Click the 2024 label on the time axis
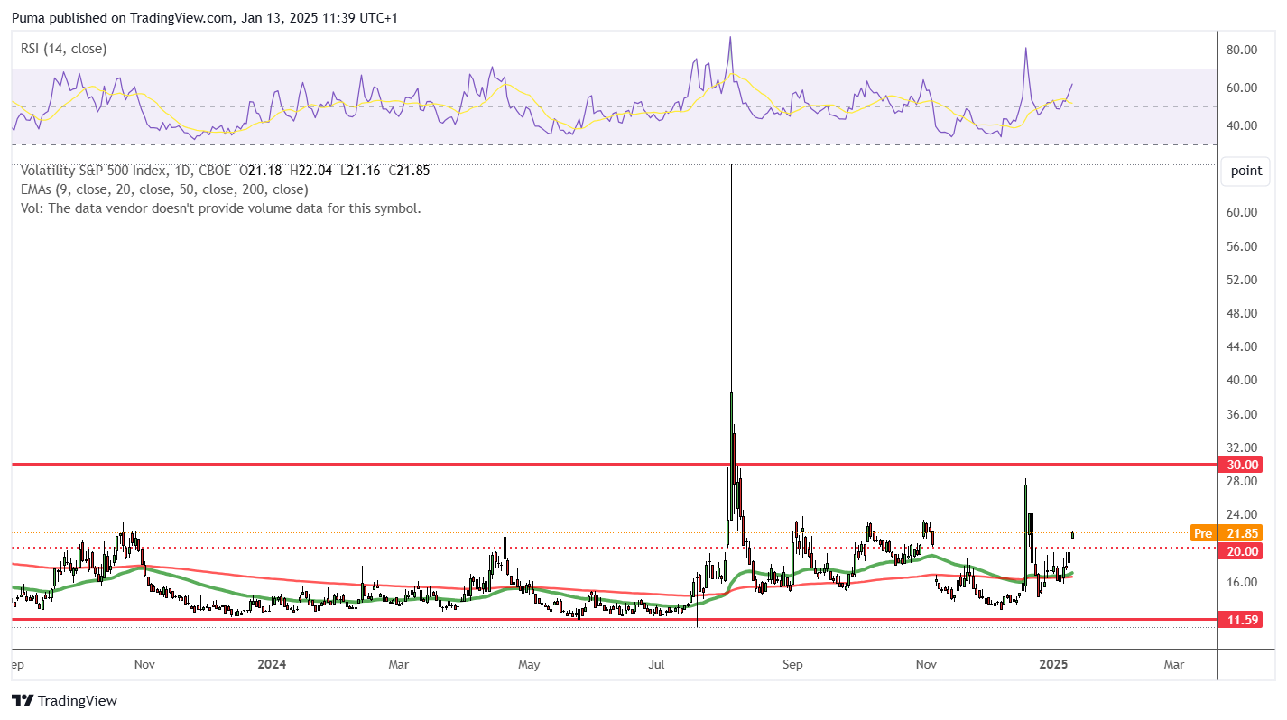Screen dimensions: 1287x720 coord(272,665)
